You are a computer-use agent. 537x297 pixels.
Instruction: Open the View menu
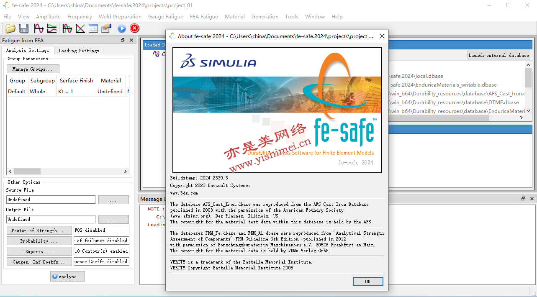24,17
